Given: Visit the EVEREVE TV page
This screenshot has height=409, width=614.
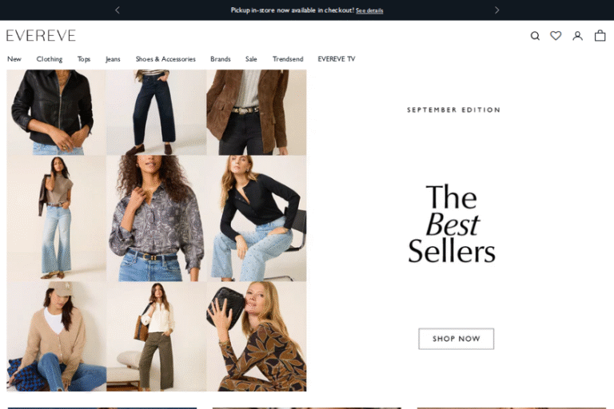Looking at the screenshot, I should pos(337,59).
